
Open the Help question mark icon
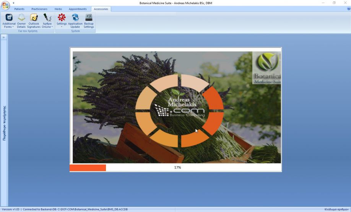pos(349,9)
